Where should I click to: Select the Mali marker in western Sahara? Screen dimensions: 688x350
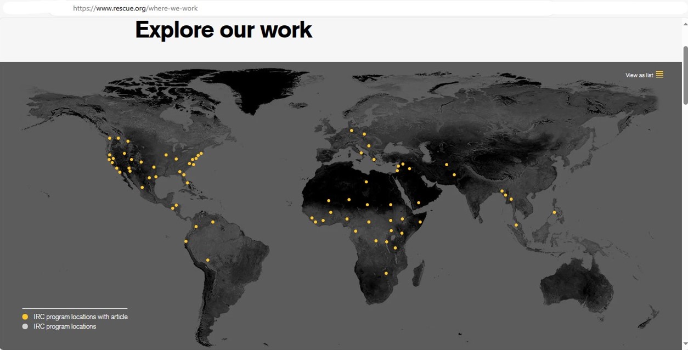329,200
